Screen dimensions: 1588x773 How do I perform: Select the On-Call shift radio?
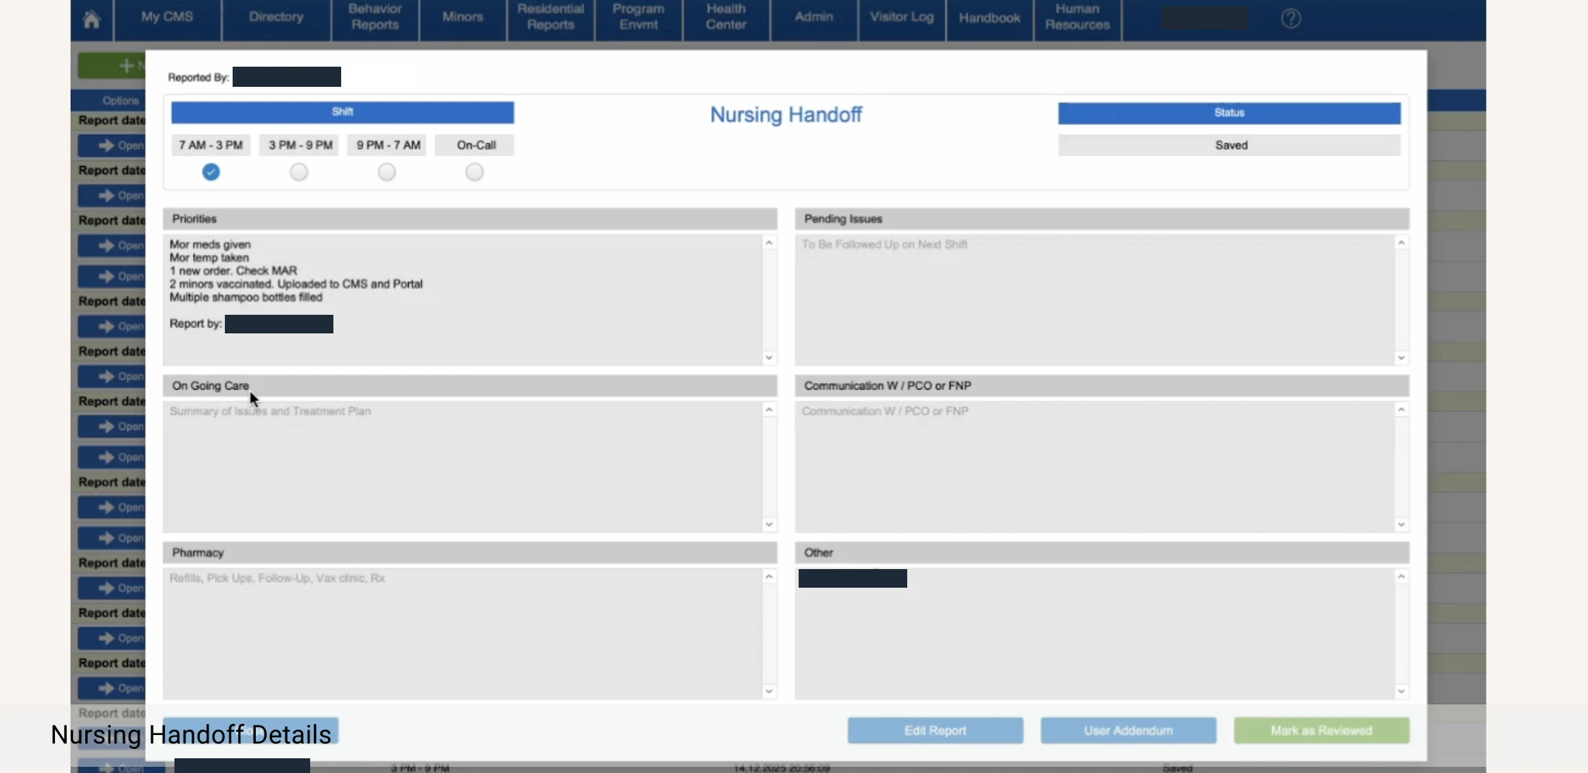tap(475, 172)
